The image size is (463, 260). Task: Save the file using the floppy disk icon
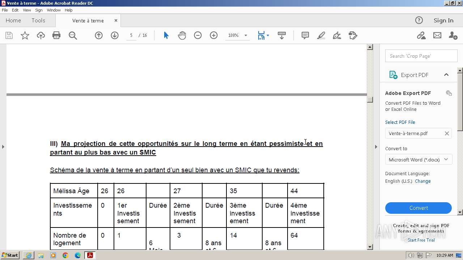point(9,35)
